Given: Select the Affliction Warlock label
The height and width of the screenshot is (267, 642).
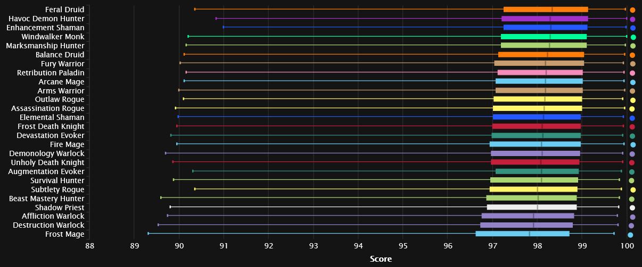Looking at the screenshot, I should tap(53, 217).
